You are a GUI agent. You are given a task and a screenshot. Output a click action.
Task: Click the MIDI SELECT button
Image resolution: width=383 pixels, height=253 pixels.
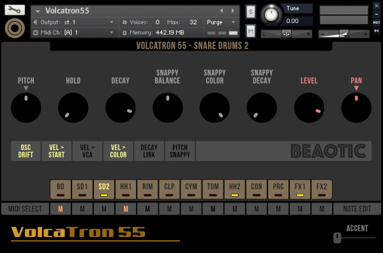pyautogui.click(x=25, y=209)
